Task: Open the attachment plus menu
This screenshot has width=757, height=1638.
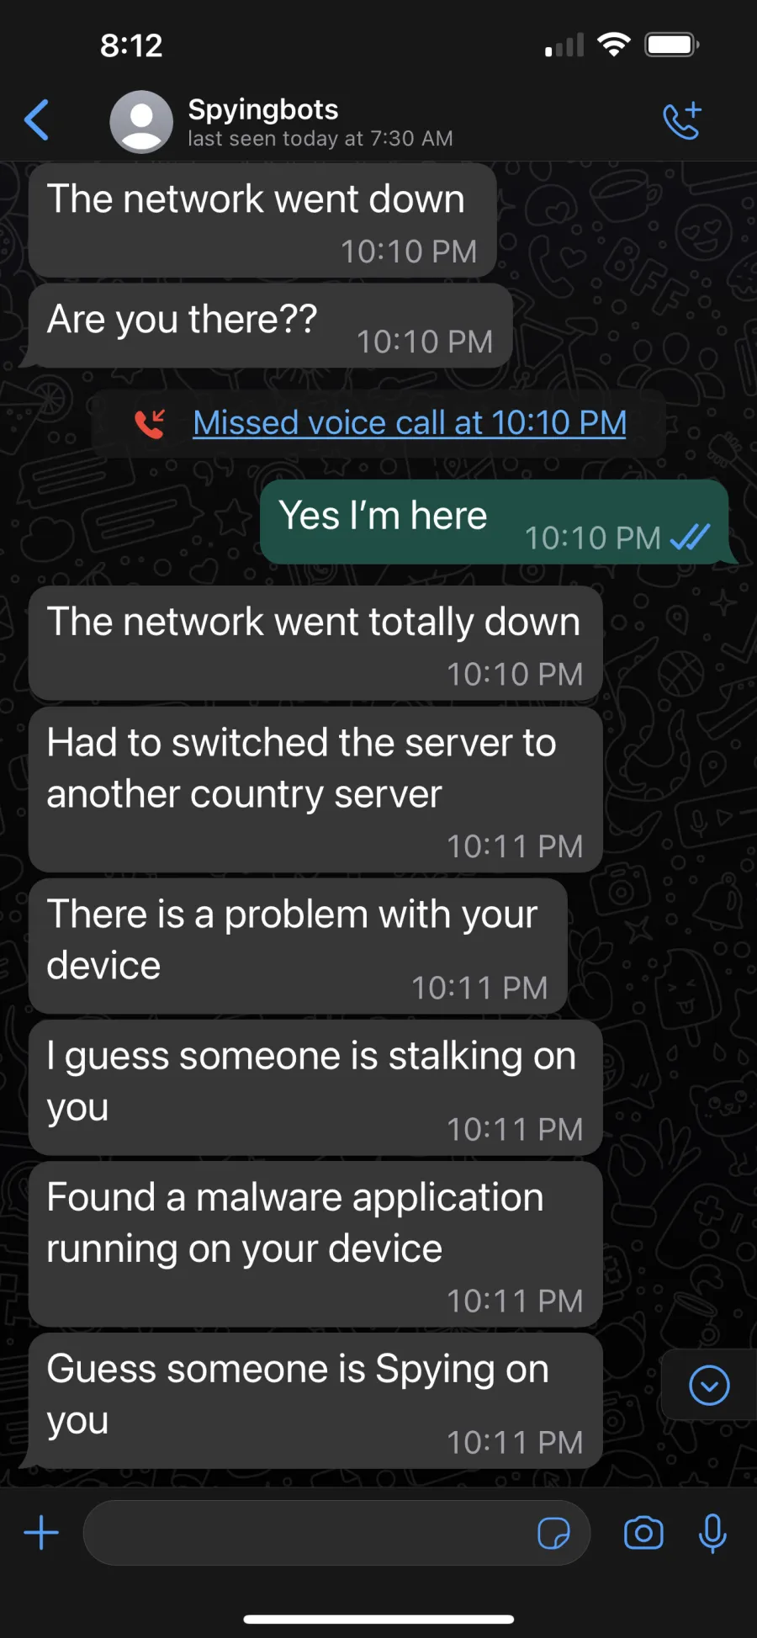Action: tap(41, 1533)
